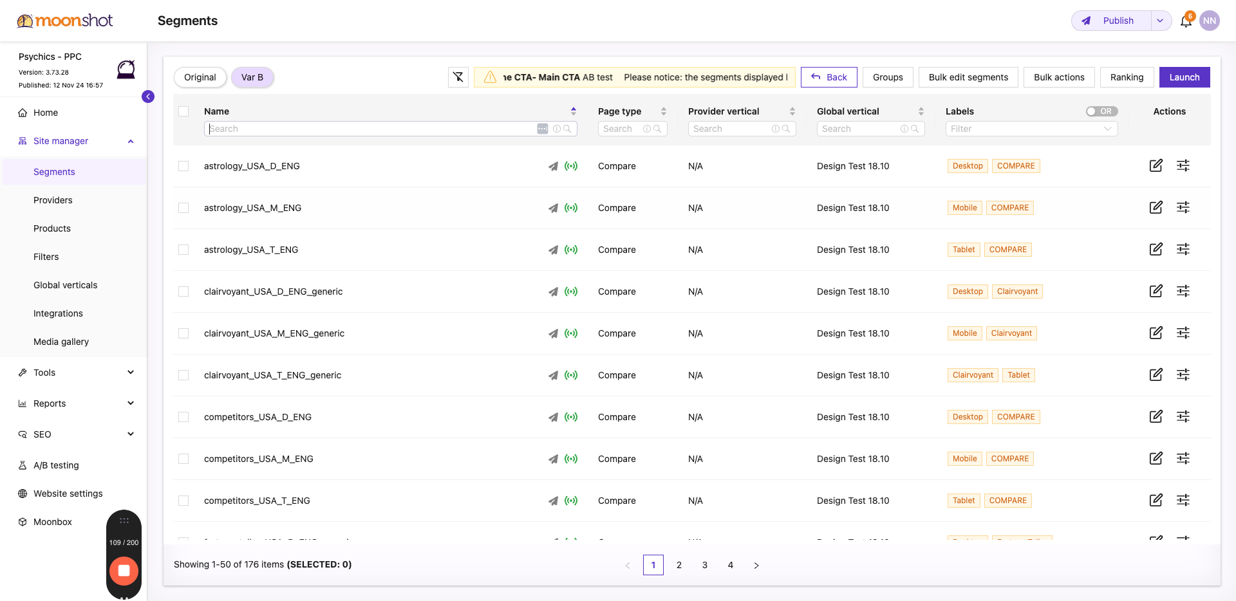
Task: Click live broadcast icon for astrology_USA_M_ENG
Action: click(x=571, y=208)
